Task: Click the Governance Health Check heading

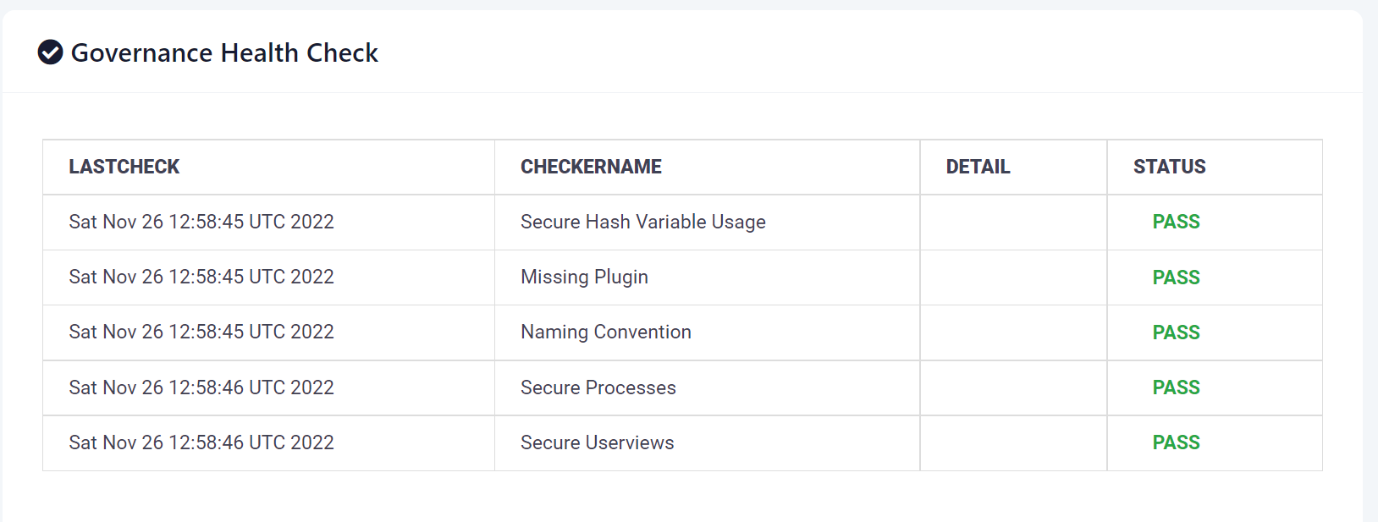Action: pyautogui.click(x=224, y=52)
